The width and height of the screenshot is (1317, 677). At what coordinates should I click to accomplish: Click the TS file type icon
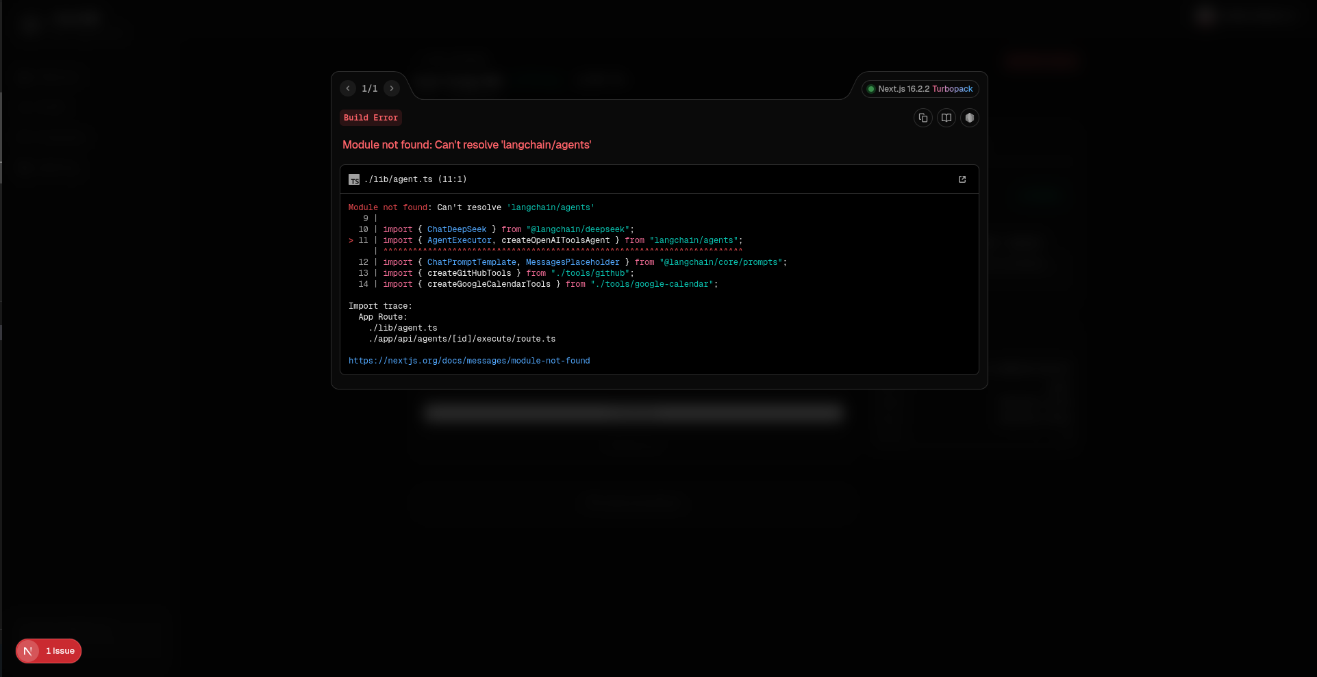pyautogui.click(x=354, y=179)
